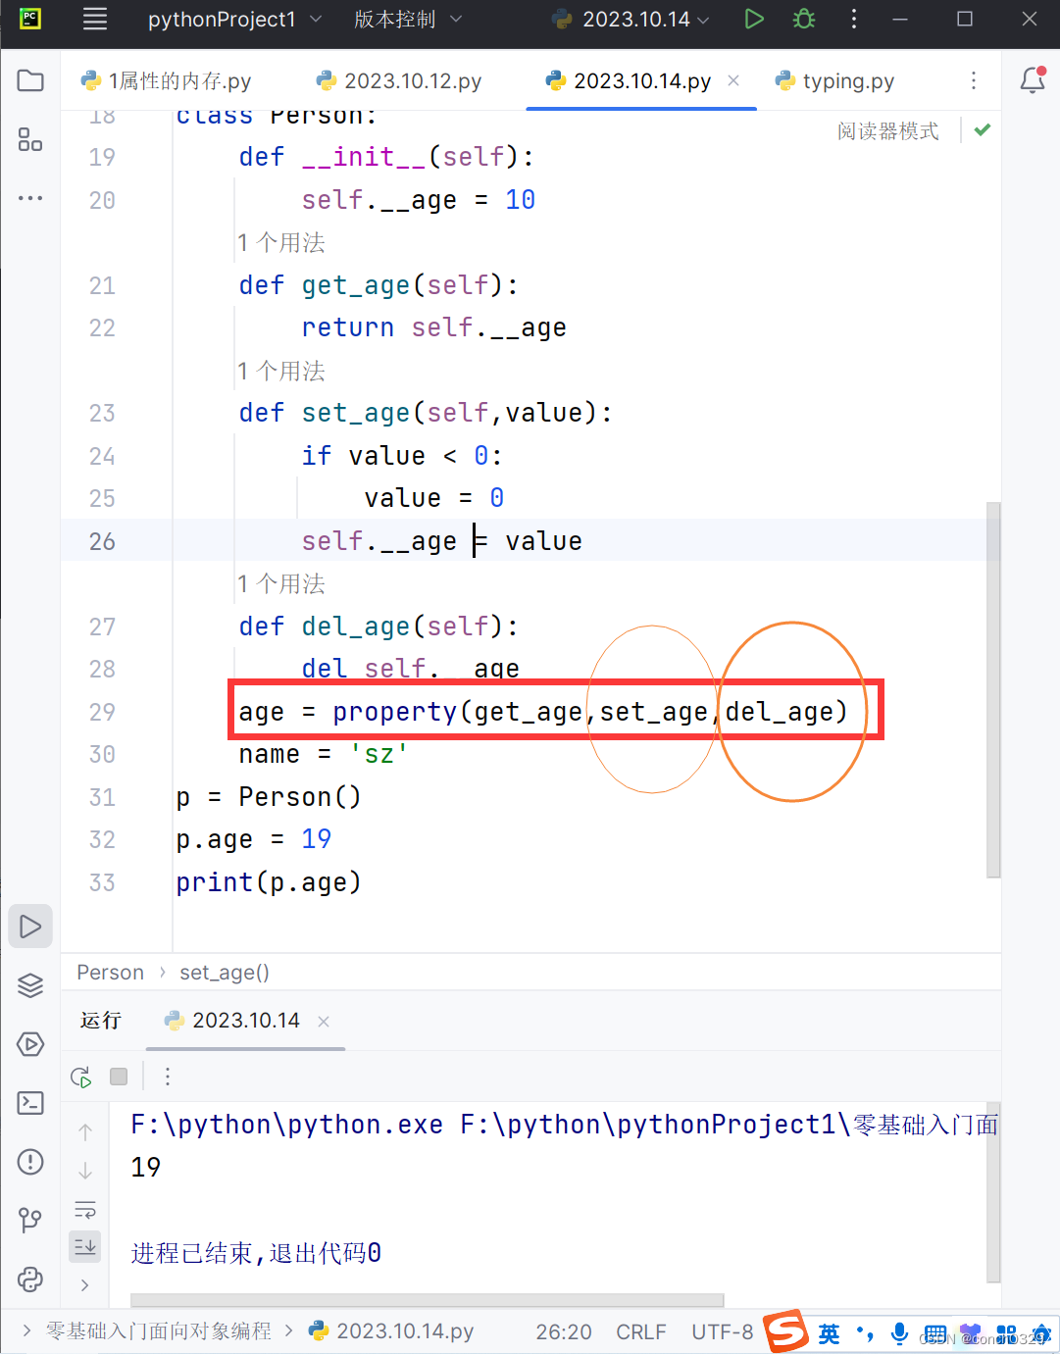Click the name = 'sz' code line
The height and width of the screenshot is (1354, 1060).
pos(323,754)
